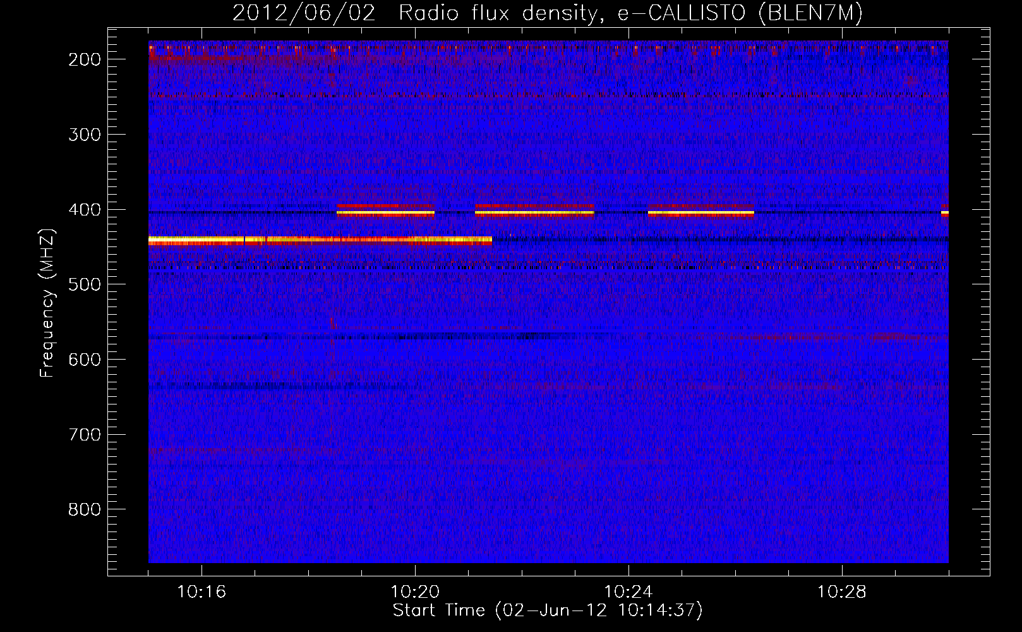Viewport: 1022px width, 632px height.
Task: Select the 300 frequency tick label
Action: point(85,135)
